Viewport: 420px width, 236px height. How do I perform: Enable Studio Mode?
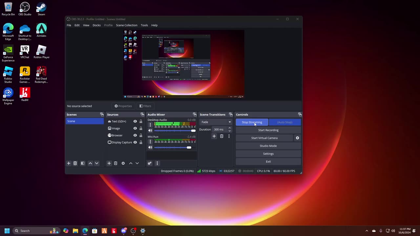[x=268, y=146]
